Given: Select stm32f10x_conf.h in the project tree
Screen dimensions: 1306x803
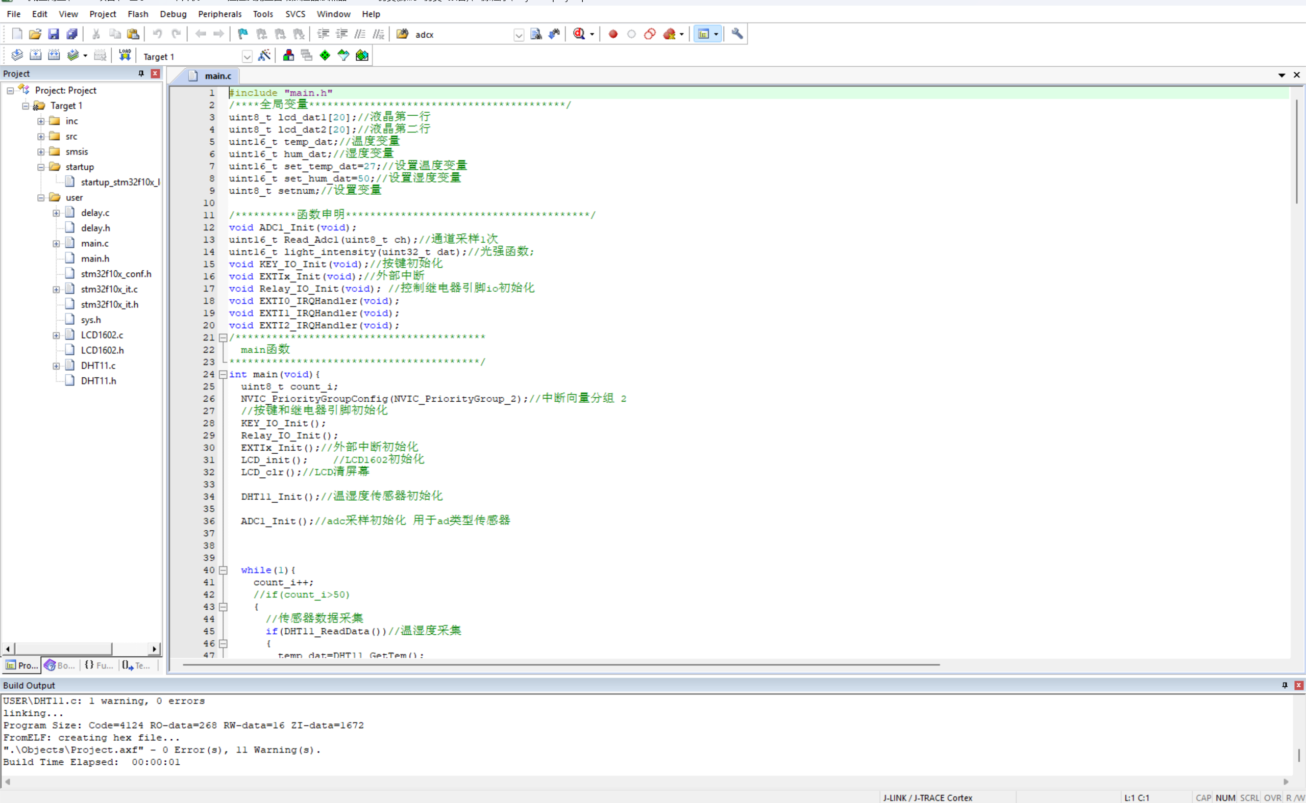Looking at the screenshot, I should (x=116, y=273).
